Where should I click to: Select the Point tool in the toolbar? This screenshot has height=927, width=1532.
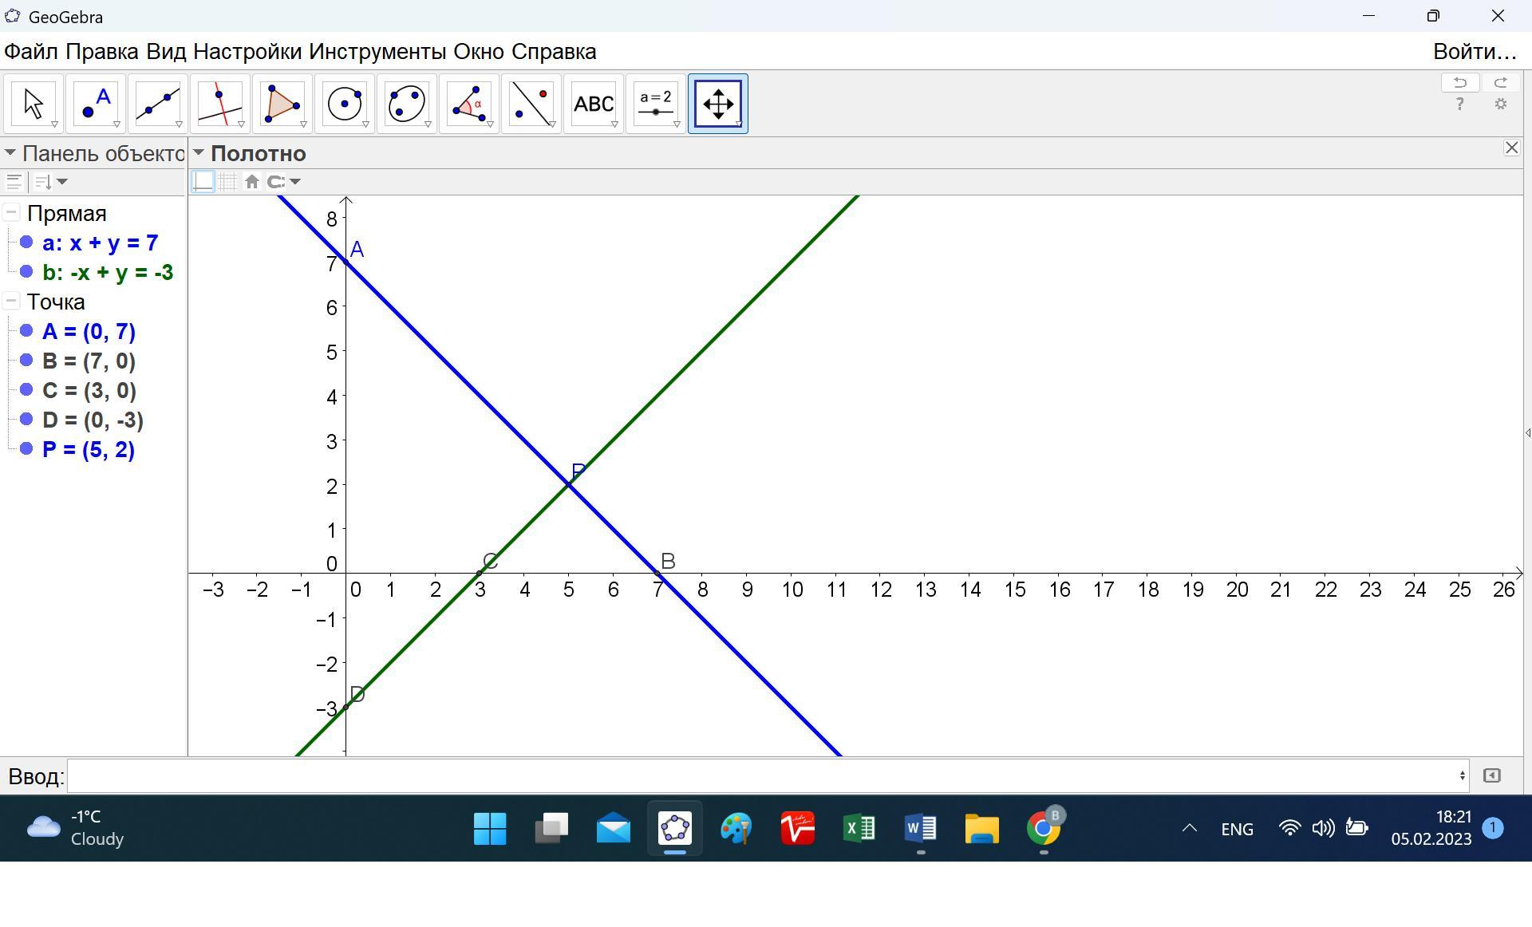tap(96, 104)
